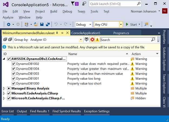Open Exception Settings tab
The height and width of the screenshot is (122, 169).
(x=97, y=111)
